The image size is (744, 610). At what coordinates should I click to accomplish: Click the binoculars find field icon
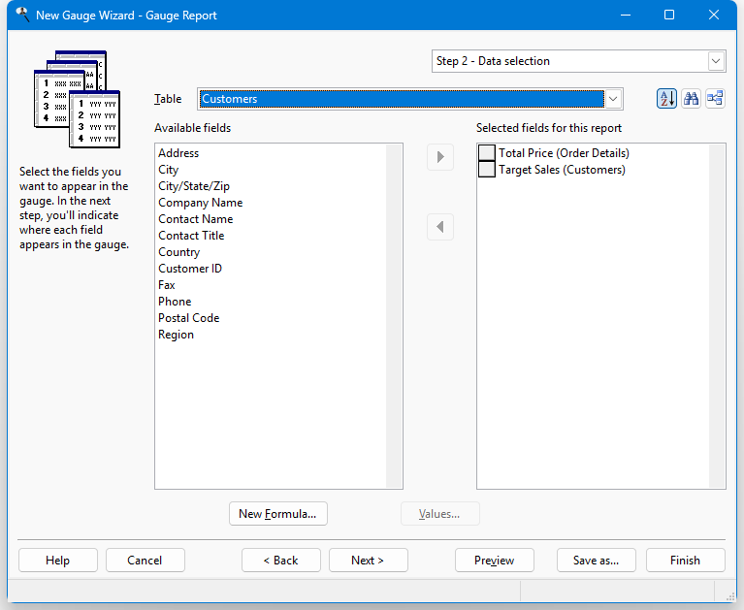click(x=691, y=98)
